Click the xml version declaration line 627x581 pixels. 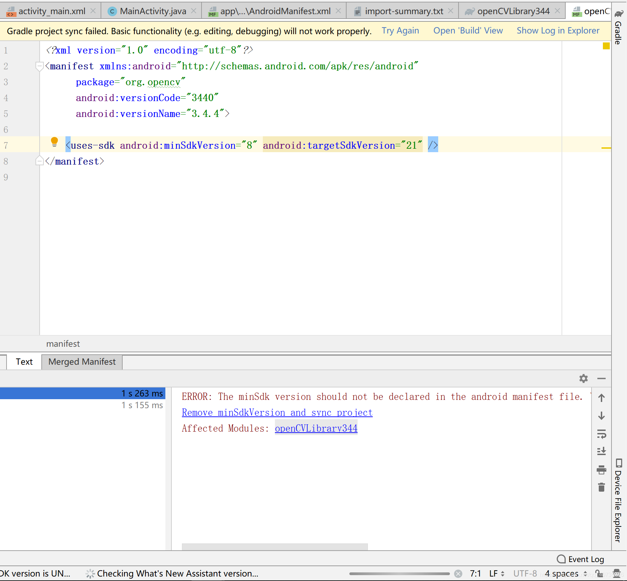(150, 50)
